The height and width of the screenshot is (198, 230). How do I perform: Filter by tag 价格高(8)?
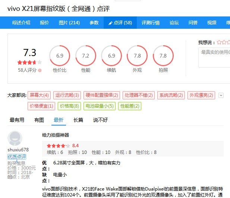[69, 106]
